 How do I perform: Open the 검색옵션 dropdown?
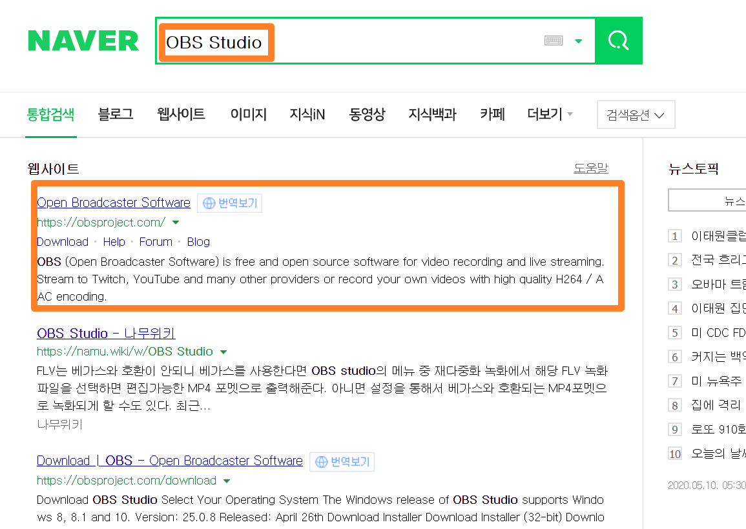pos(636,115)
